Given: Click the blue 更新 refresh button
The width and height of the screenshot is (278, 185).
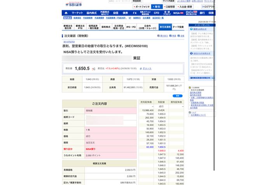Looking at the screenshot, I should 177,95.
